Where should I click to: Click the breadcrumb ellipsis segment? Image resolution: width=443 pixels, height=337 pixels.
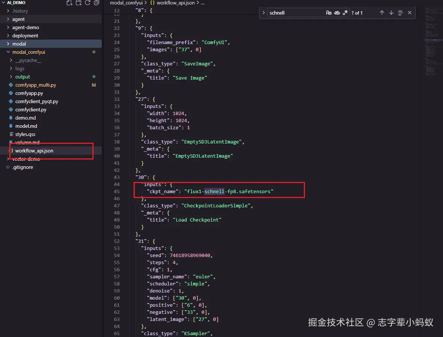(x=202, y=3)
